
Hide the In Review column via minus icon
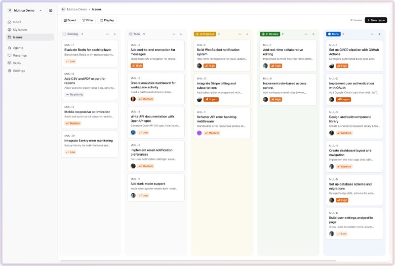pyautogui.click(x=306, y=34)
